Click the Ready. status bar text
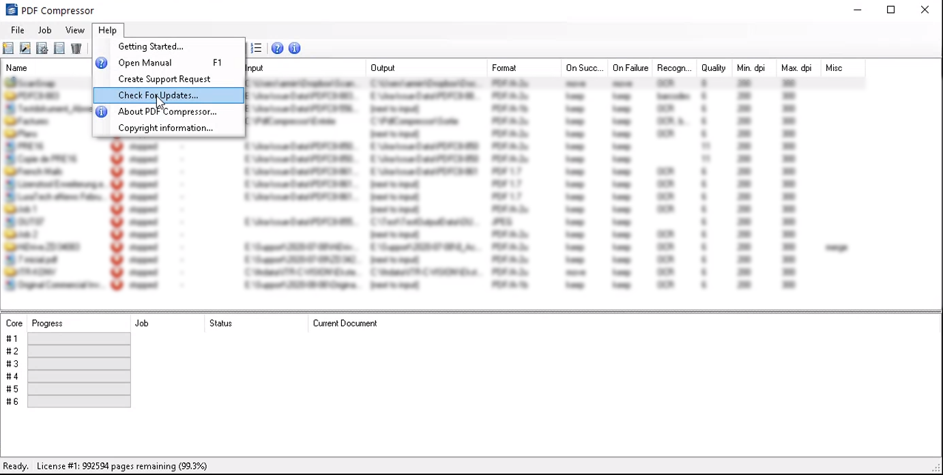The width and height of the screenshot is (943, 475). [x=16, y=467]
